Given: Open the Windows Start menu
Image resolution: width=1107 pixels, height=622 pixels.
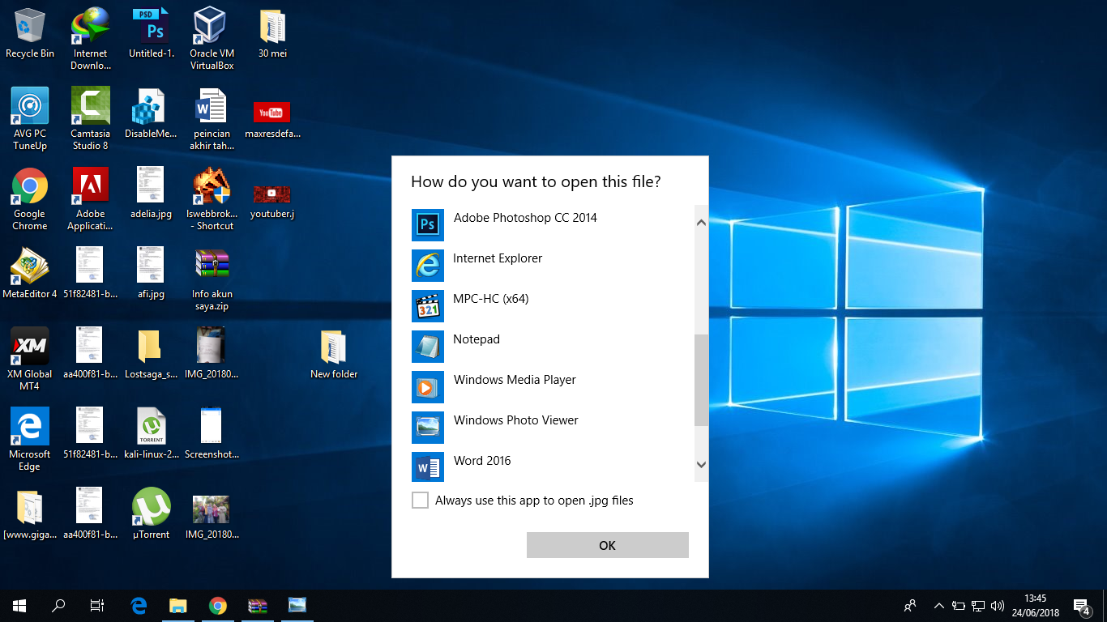Looking at the screenshot, I should [19, 606].
